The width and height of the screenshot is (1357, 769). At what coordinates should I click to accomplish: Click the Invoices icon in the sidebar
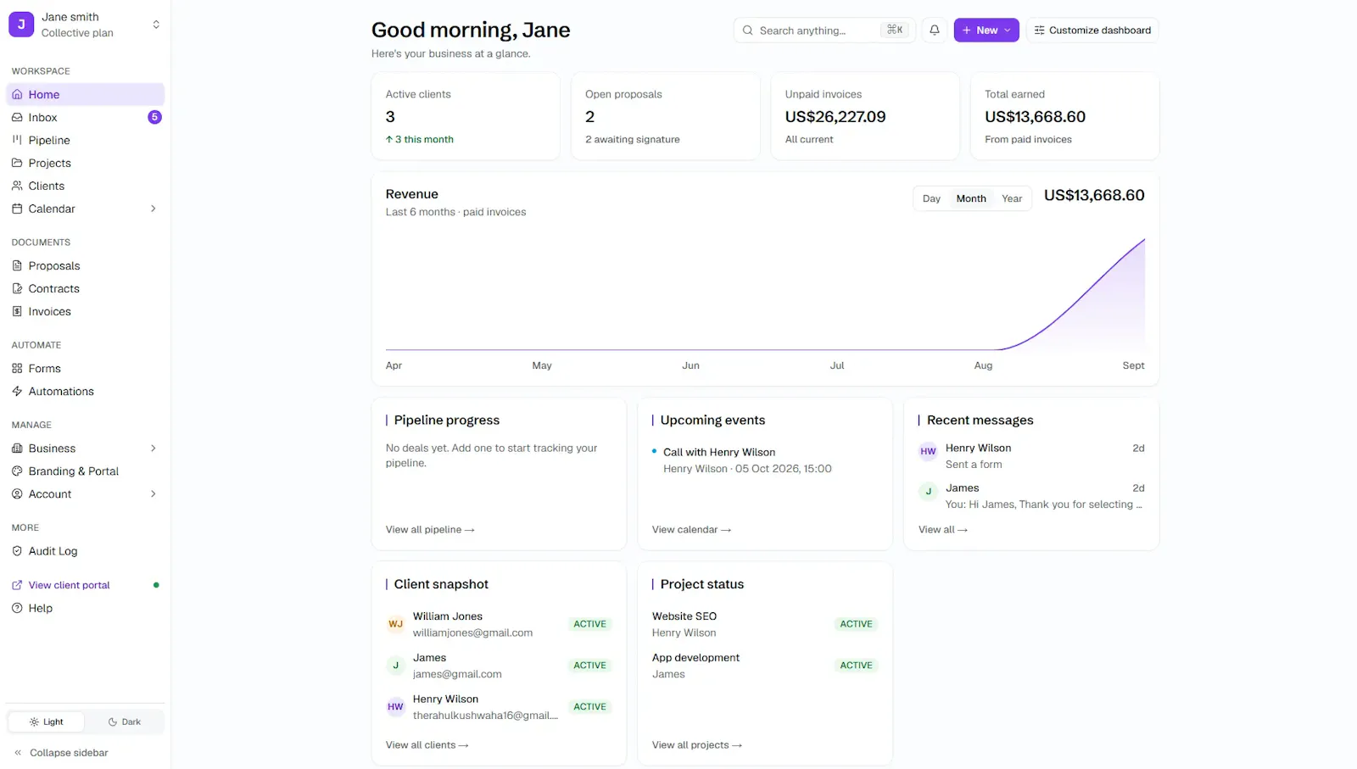[x=17, y=311]
